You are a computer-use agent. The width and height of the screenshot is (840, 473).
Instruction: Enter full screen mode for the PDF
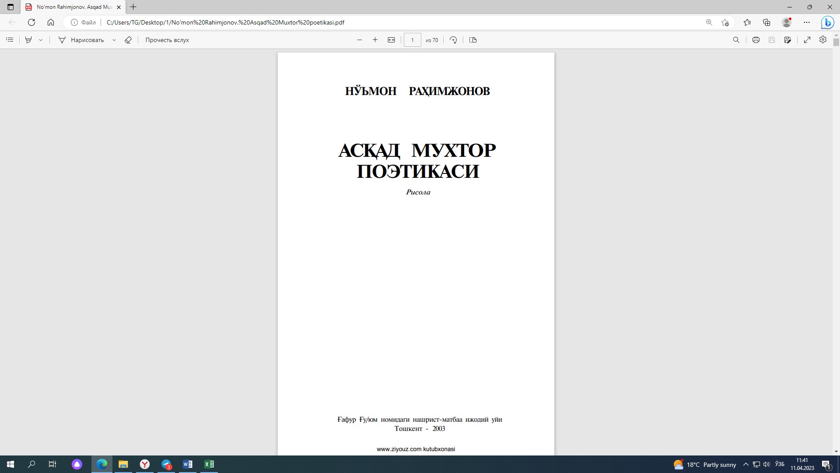(x=807, y=40)
